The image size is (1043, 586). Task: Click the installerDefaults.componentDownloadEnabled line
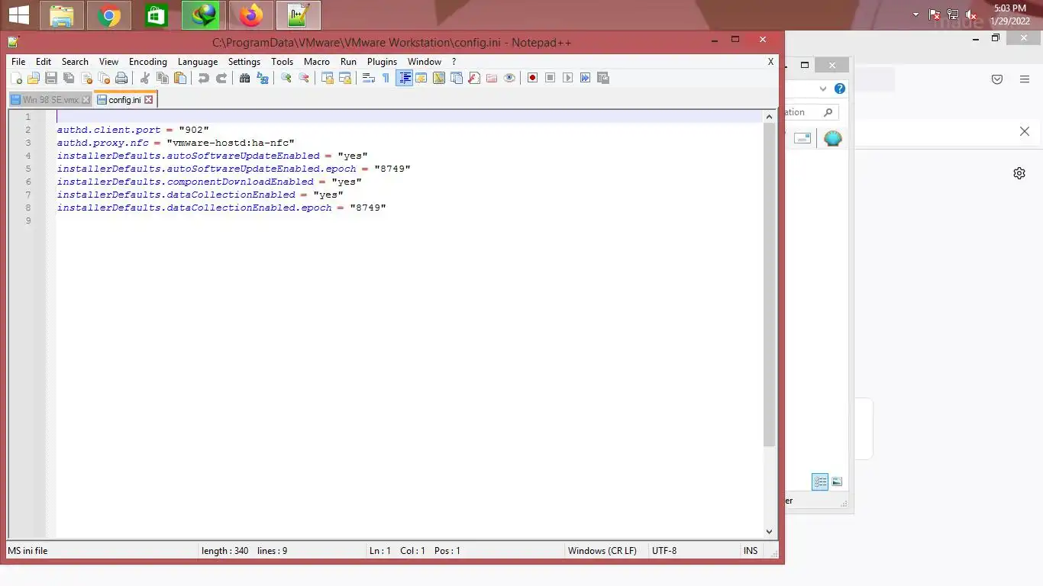[x=209, y=182]
